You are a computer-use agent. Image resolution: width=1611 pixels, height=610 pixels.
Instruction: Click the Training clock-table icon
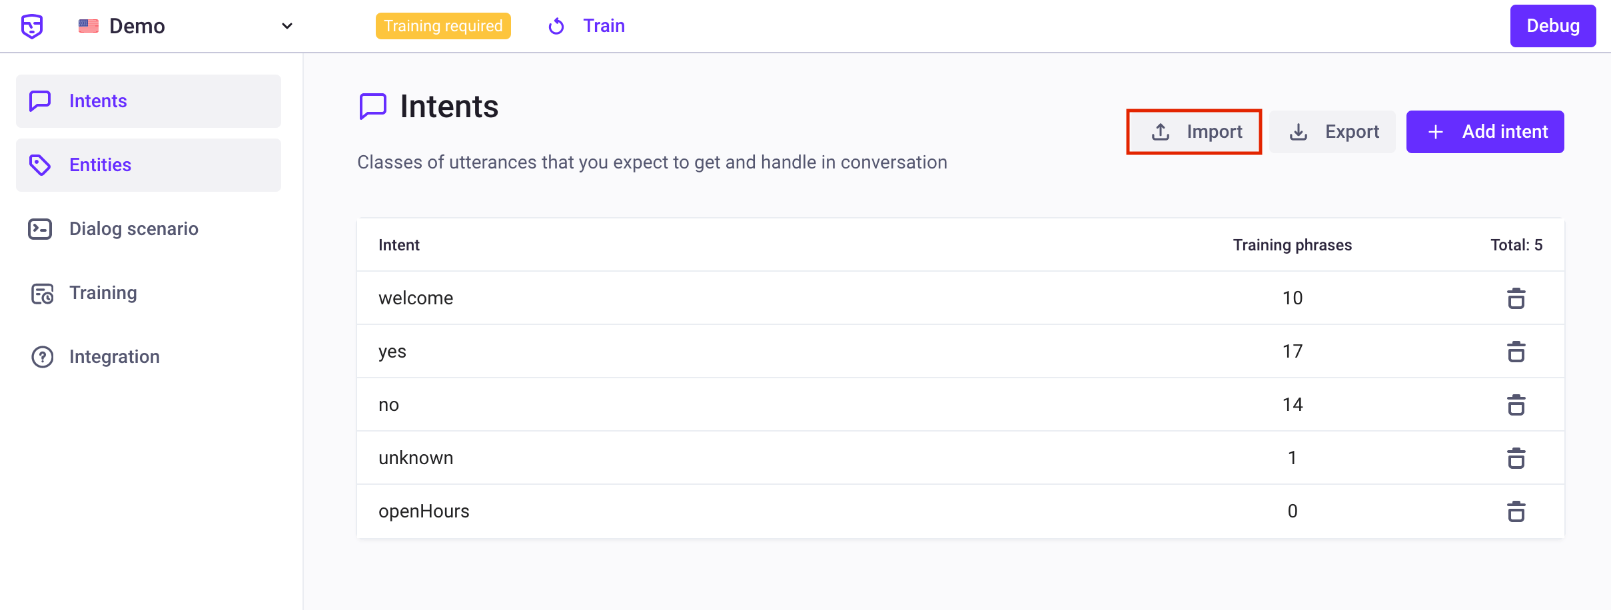click(42, 293)
